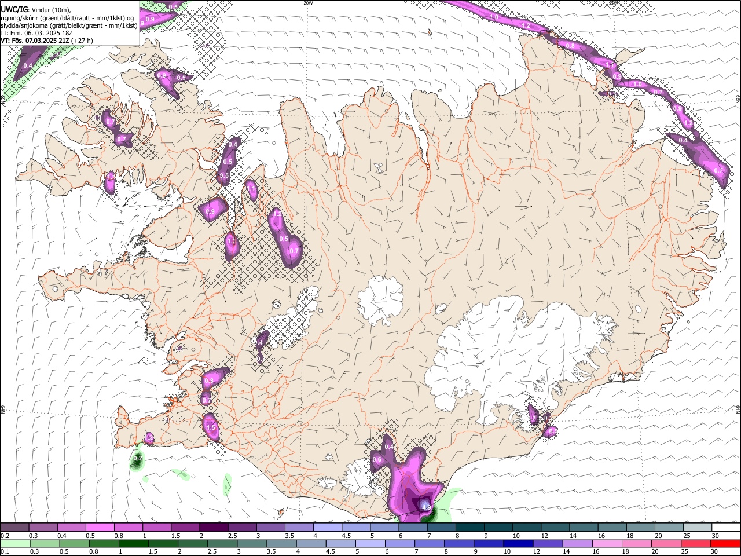Click the deep blue rain swatch labeled 10
The image size is (741, 556).
[518, 543]
